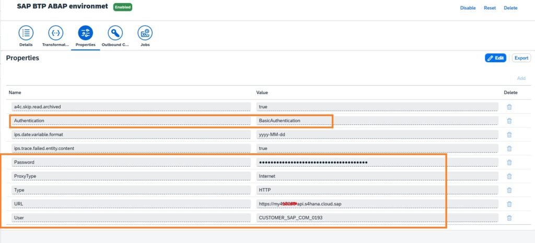Open the Details tab icon
This screenshot has width=535, height=243.
[x=26, y=33]
